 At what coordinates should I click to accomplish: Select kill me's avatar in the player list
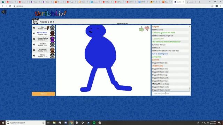pos(52,56)
